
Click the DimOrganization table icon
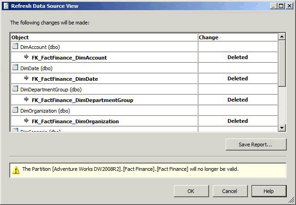point(15,110)
